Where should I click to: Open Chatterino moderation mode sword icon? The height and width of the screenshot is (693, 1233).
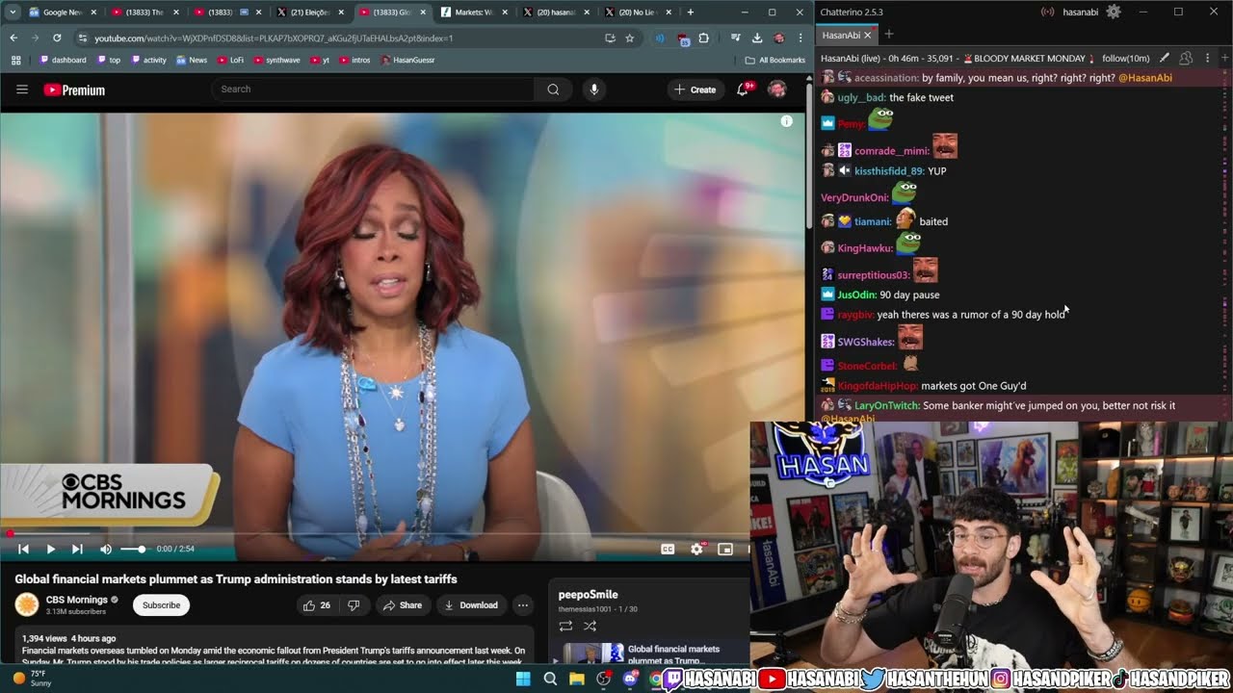tap(1165, 59)
